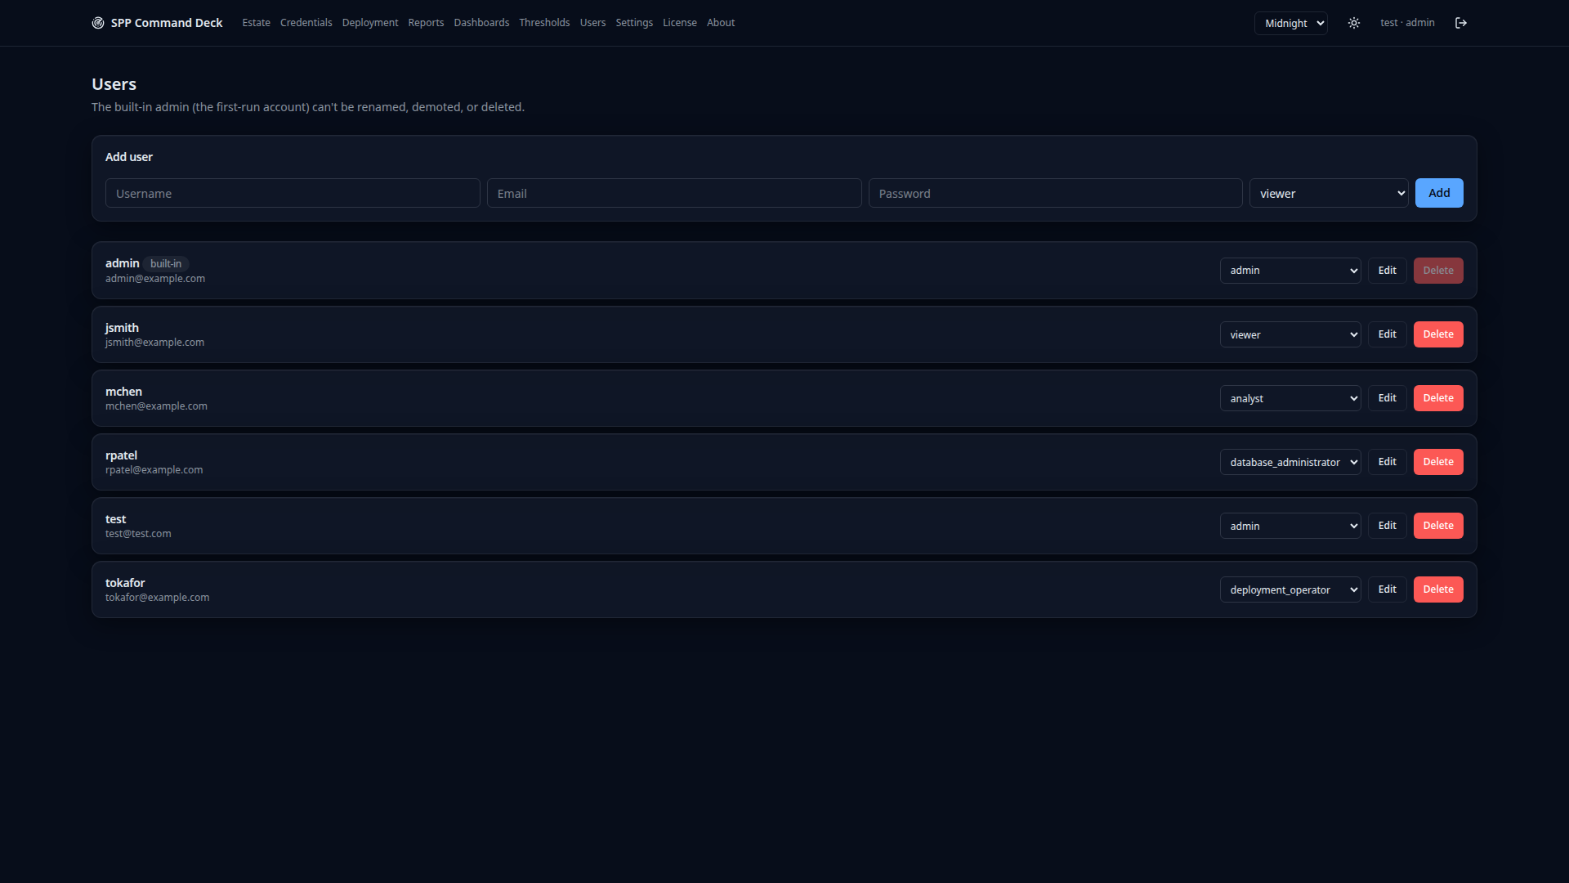Click the built-in badge next to admin

point(166,263)
